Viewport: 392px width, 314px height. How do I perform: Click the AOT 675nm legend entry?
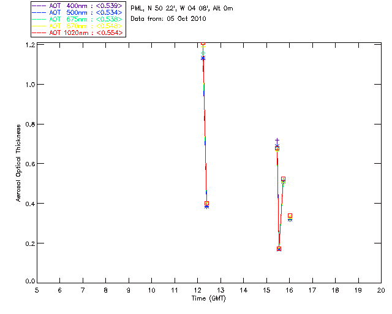point(77,19)
